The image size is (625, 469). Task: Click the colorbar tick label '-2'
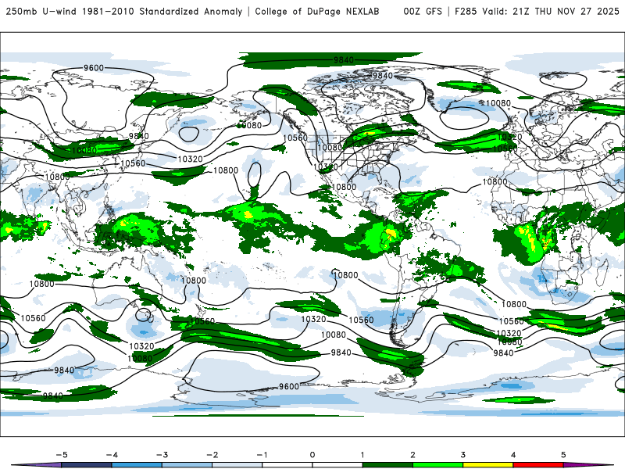point(212,455)
